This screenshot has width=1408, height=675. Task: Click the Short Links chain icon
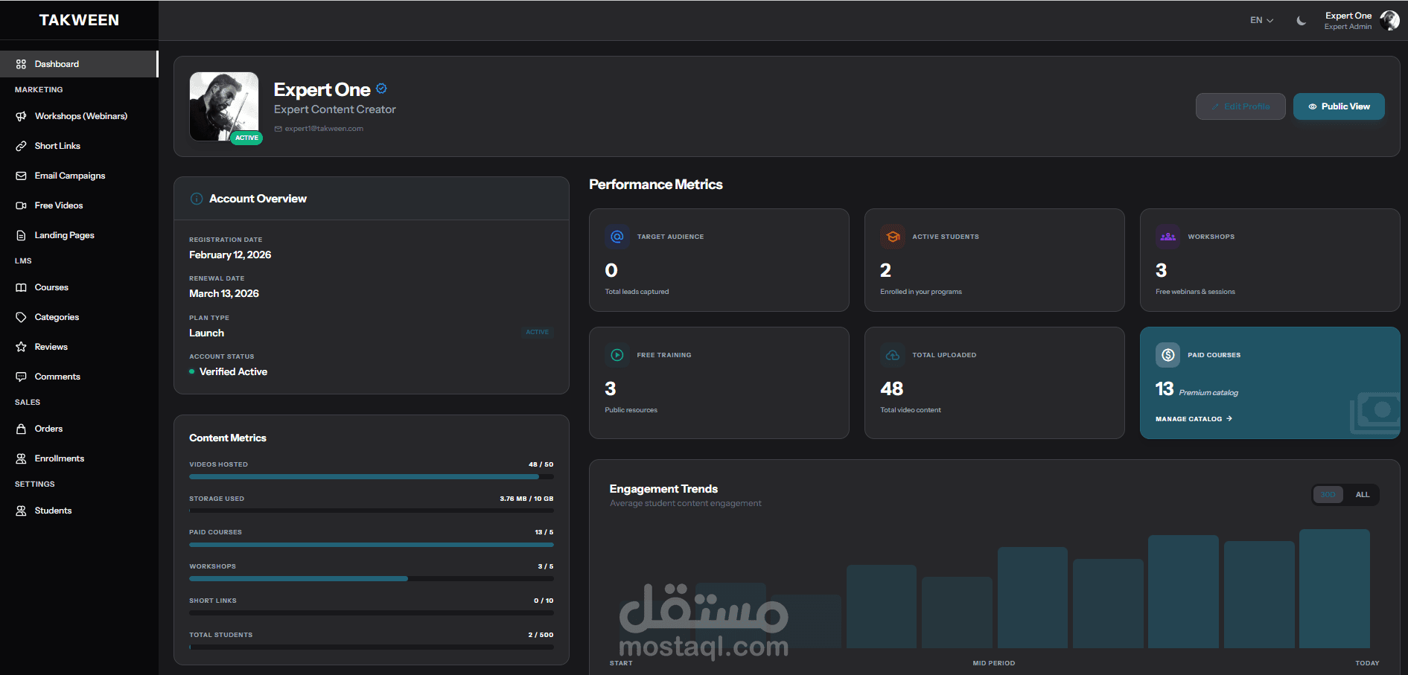click(x=21, y=146)
